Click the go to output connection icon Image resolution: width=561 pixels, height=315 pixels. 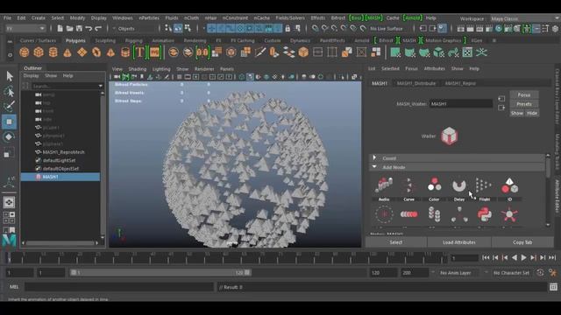[x=501, y=108]
